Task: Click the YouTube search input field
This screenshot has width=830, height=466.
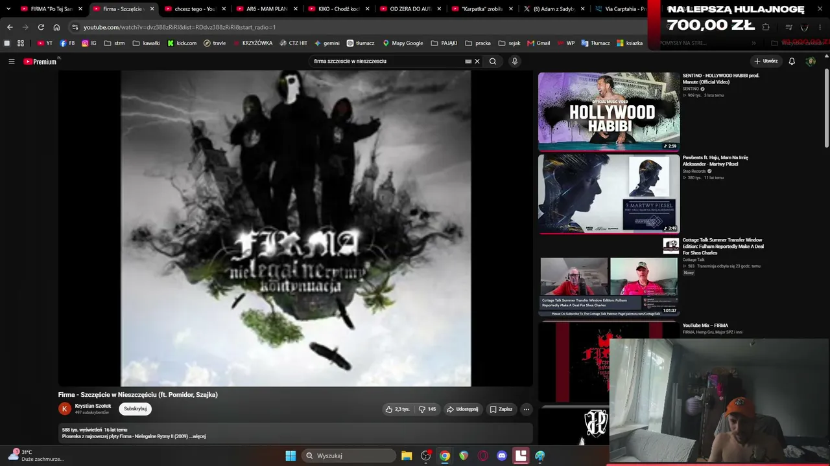Action: coord(387,61)
